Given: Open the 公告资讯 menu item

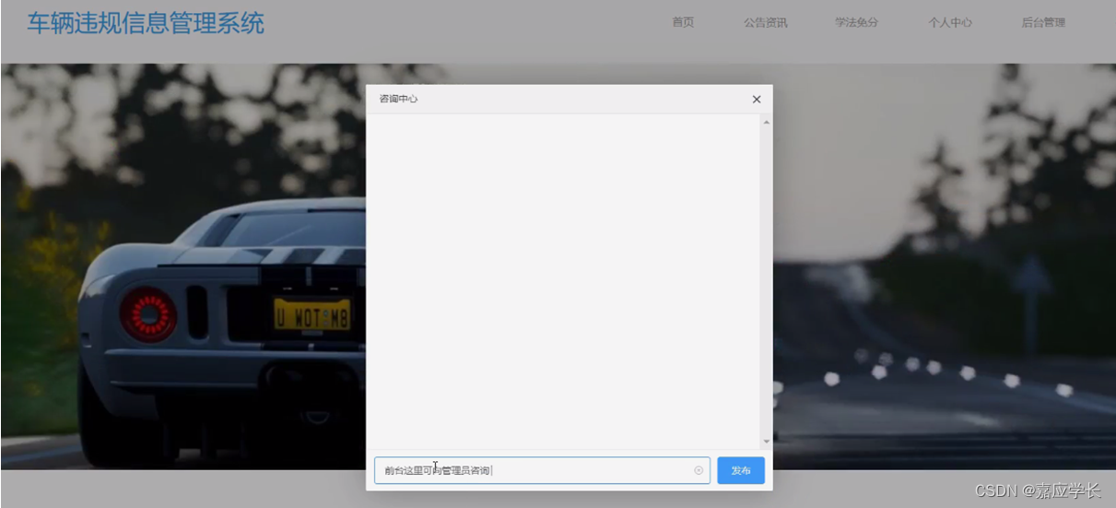Looking at the screenshot, I should click(766, 23).
